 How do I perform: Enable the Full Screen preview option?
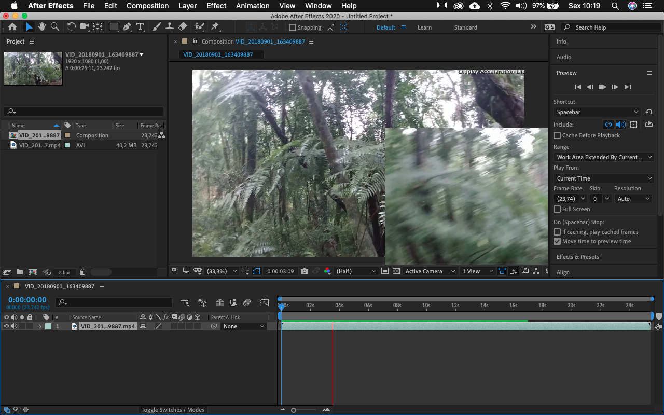(x=557, y=209)
